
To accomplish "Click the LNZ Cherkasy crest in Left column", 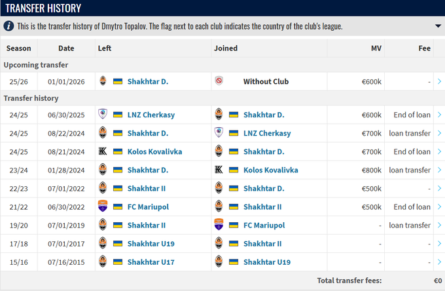I will [x=102, y=115].
